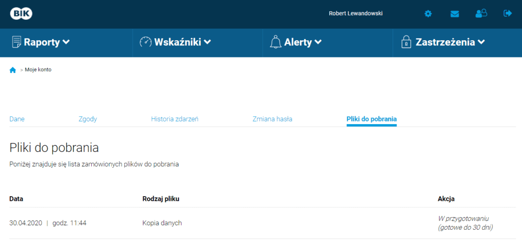Switch to the Zgody tab
This screenshot has width=522, height=243.
coord(88,119)
